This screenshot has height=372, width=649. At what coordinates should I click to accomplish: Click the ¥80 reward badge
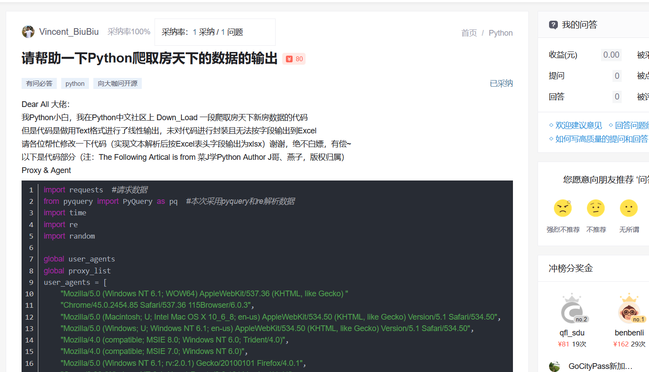tap(294, 59)
